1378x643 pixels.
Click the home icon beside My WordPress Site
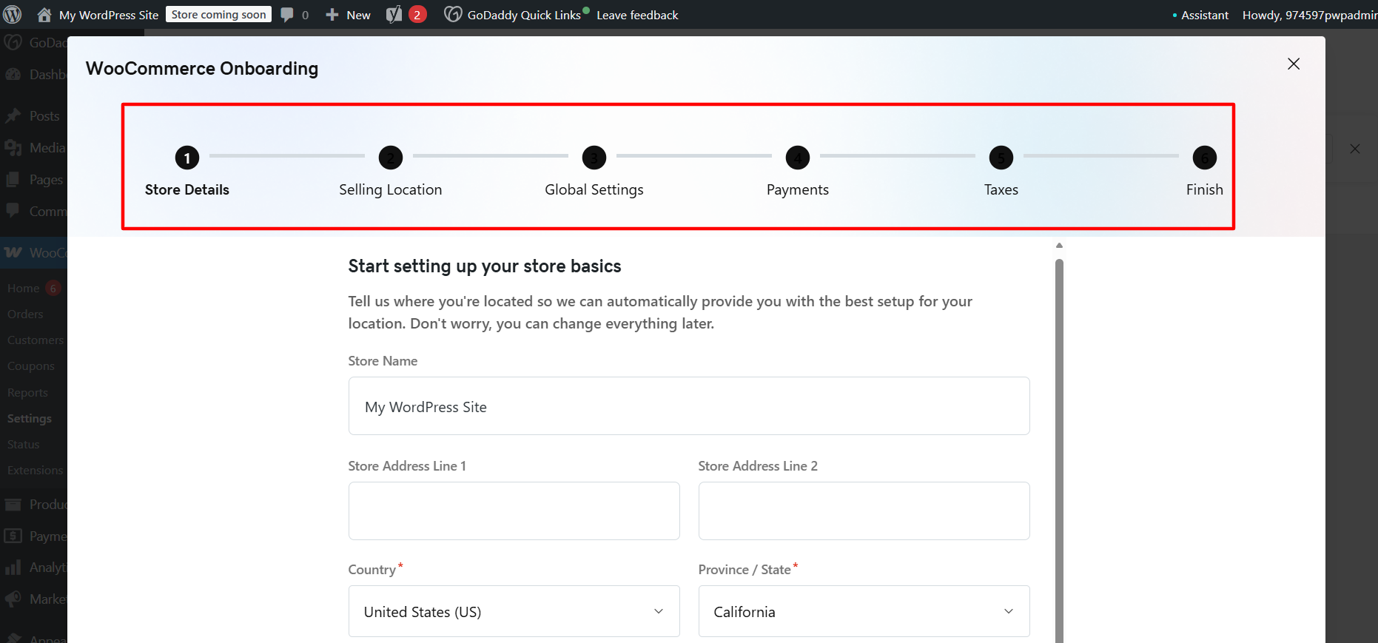coord(44,15)
